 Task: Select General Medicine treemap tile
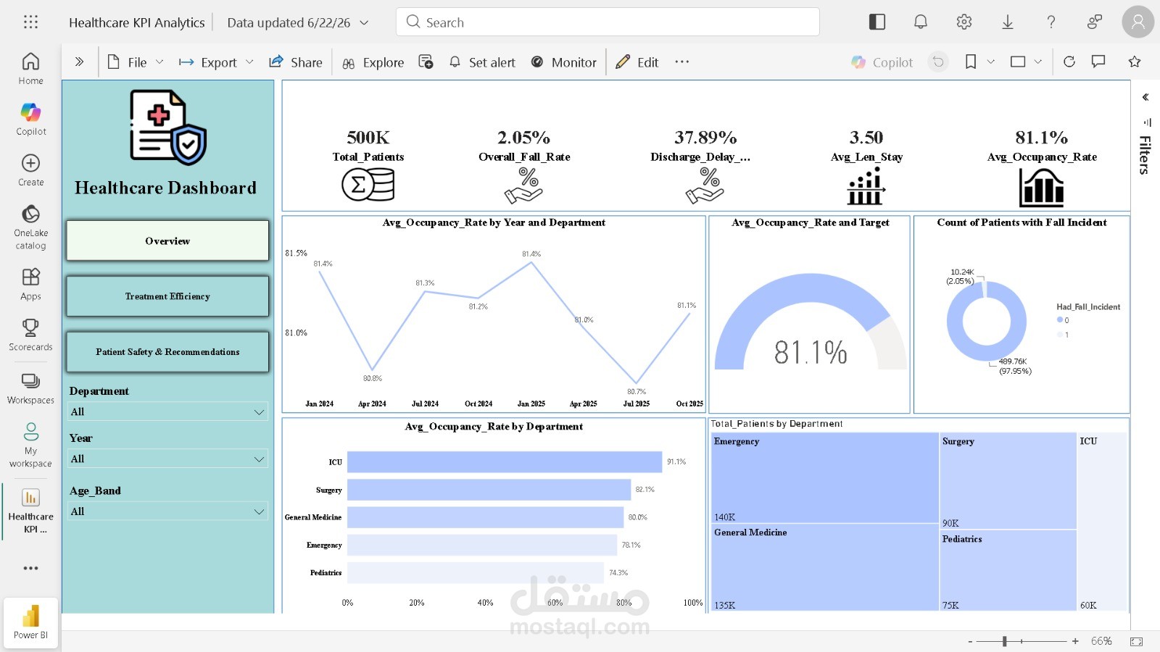pyautogui.click(x=825, y=567)
